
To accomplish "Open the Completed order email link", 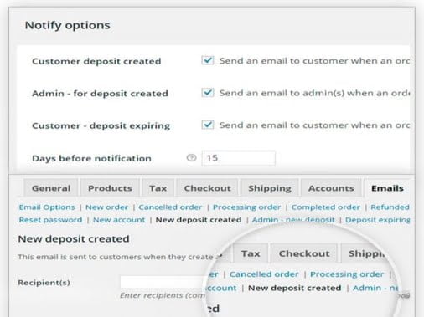I will [326, 207].
